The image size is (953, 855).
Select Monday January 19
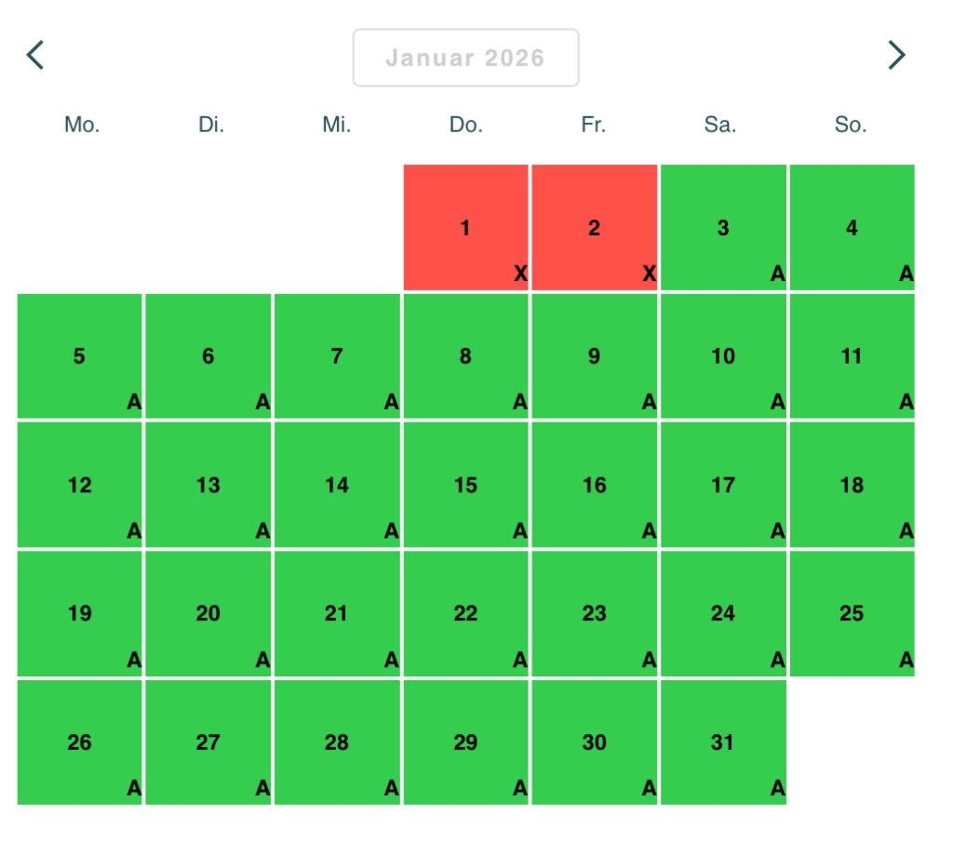pos(79,613)
